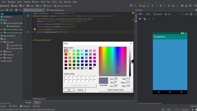Click the phone Recents square icon in preview

click(181, 92)
